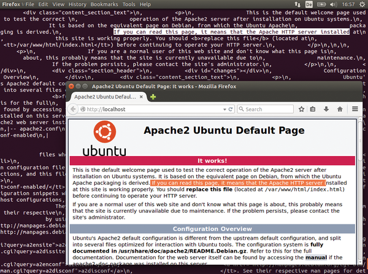Select the Apache2 Ubuntu Default tab
This screenshot has height=274, width=368.
point(107,97)
